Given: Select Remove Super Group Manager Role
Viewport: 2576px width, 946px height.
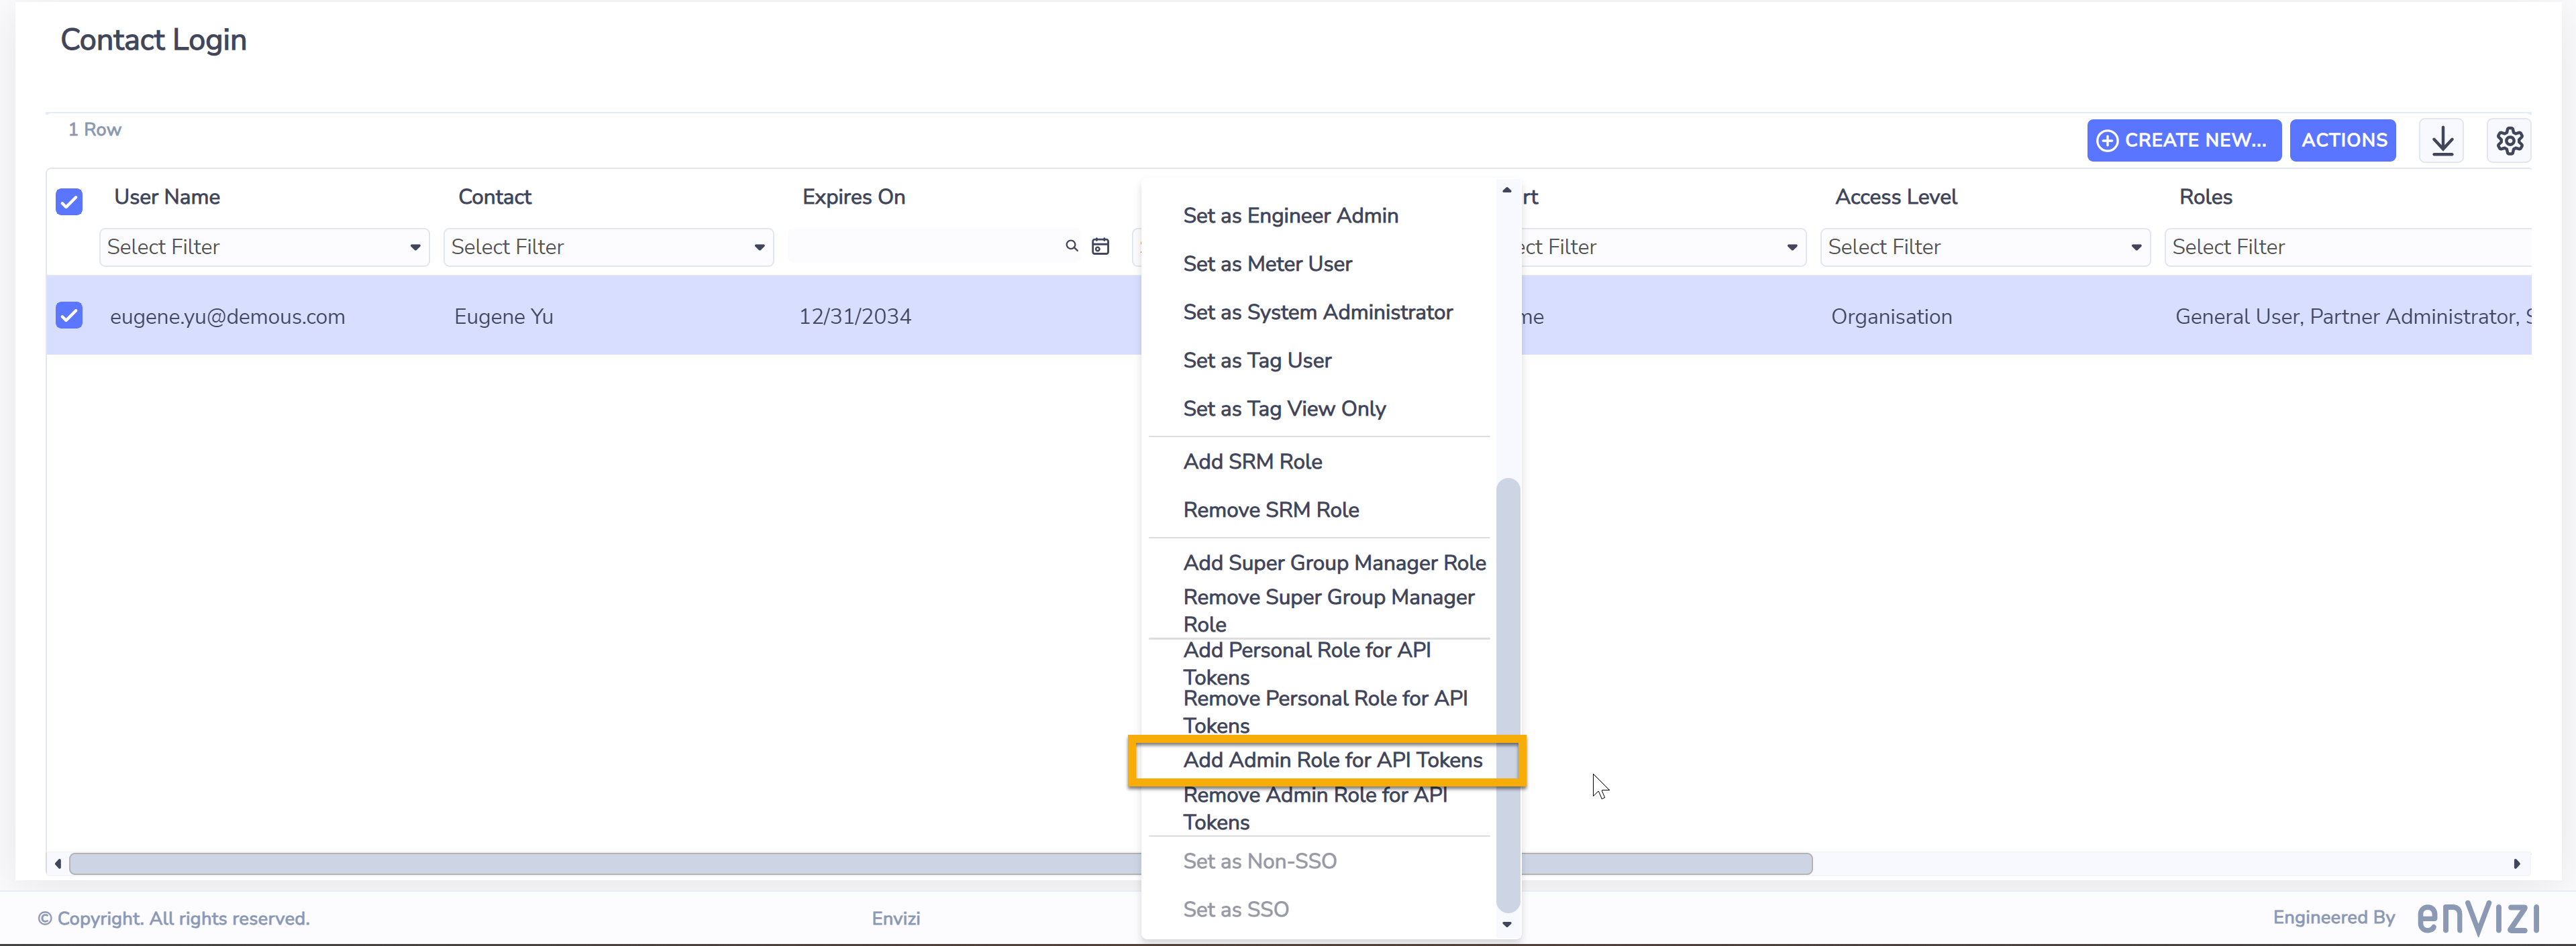Looking at the screenshot, I should [x=1328, y=610].
